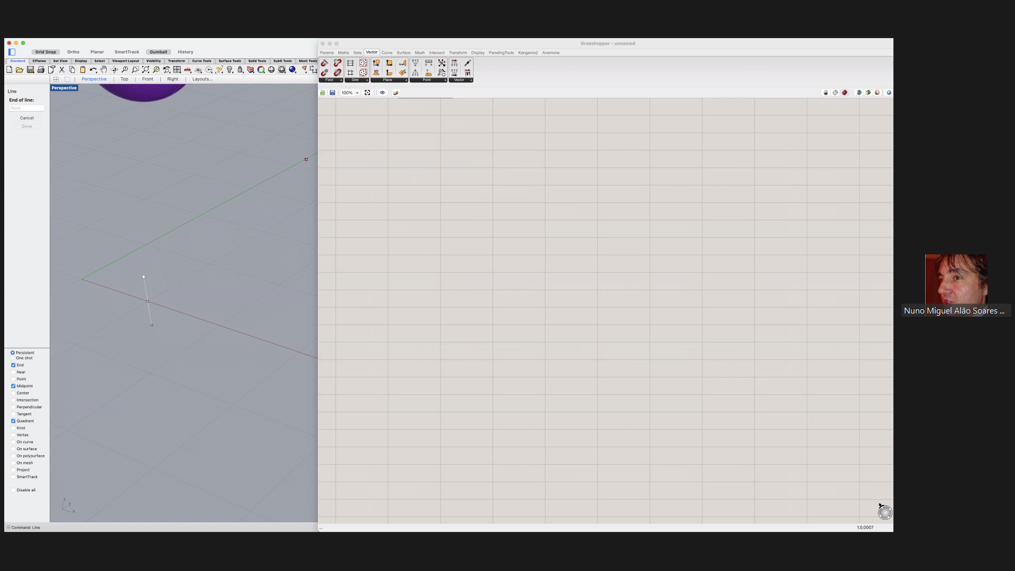Image resolution: width=1015 pixels, height=571 pixels.
Task: Select the Construct Point XYZ component
Action: pos(415,63)
